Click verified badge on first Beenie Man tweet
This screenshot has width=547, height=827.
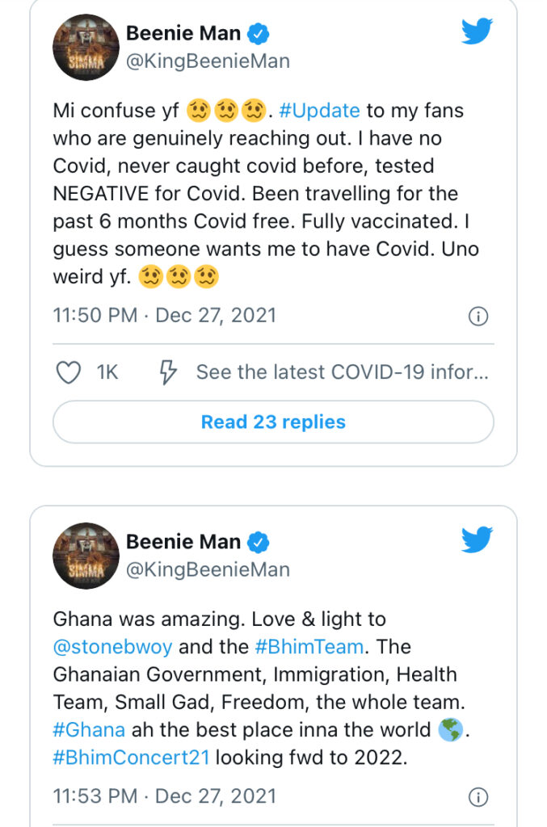point(259,34)
